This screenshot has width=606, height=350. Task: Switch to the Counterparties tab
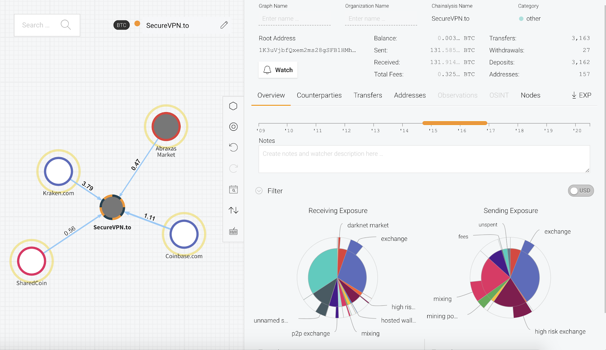(319, 95)
